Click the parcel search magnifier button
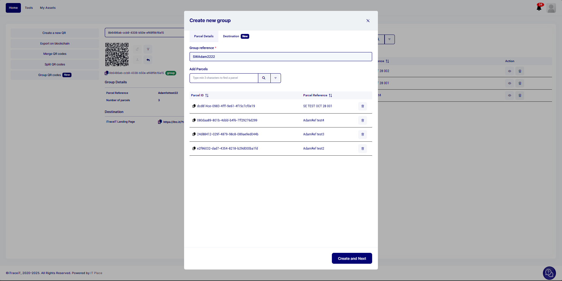The width and height of the screenshot is (562, 281). [x=264, y=78]
